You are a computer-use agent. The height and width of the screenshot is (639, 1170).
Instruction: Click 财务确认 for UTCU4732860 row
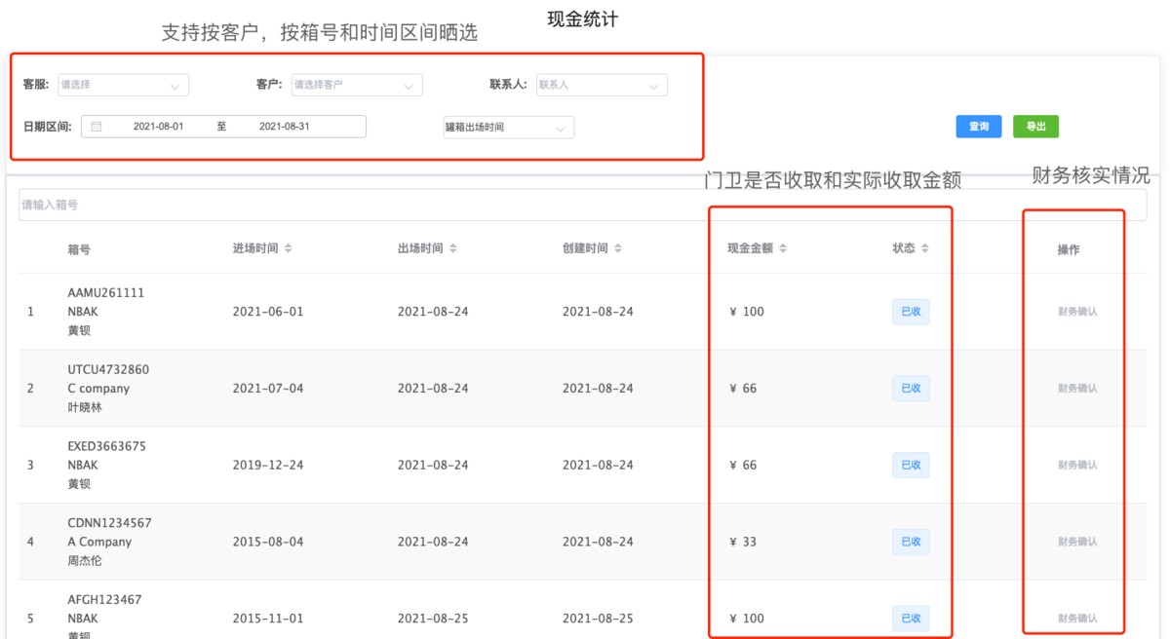(x=1077, y=389)
